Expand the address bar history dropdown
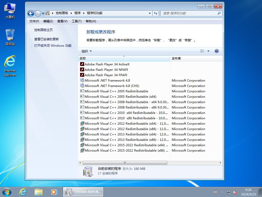262x197 pixels. coord(150,13)
